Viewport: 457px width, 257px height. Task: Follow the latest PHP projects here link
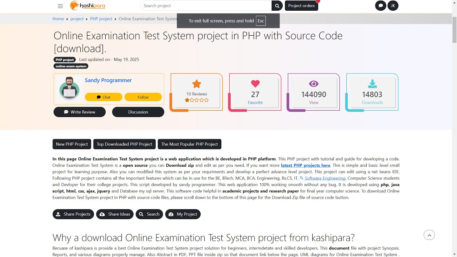click(306, 165)
